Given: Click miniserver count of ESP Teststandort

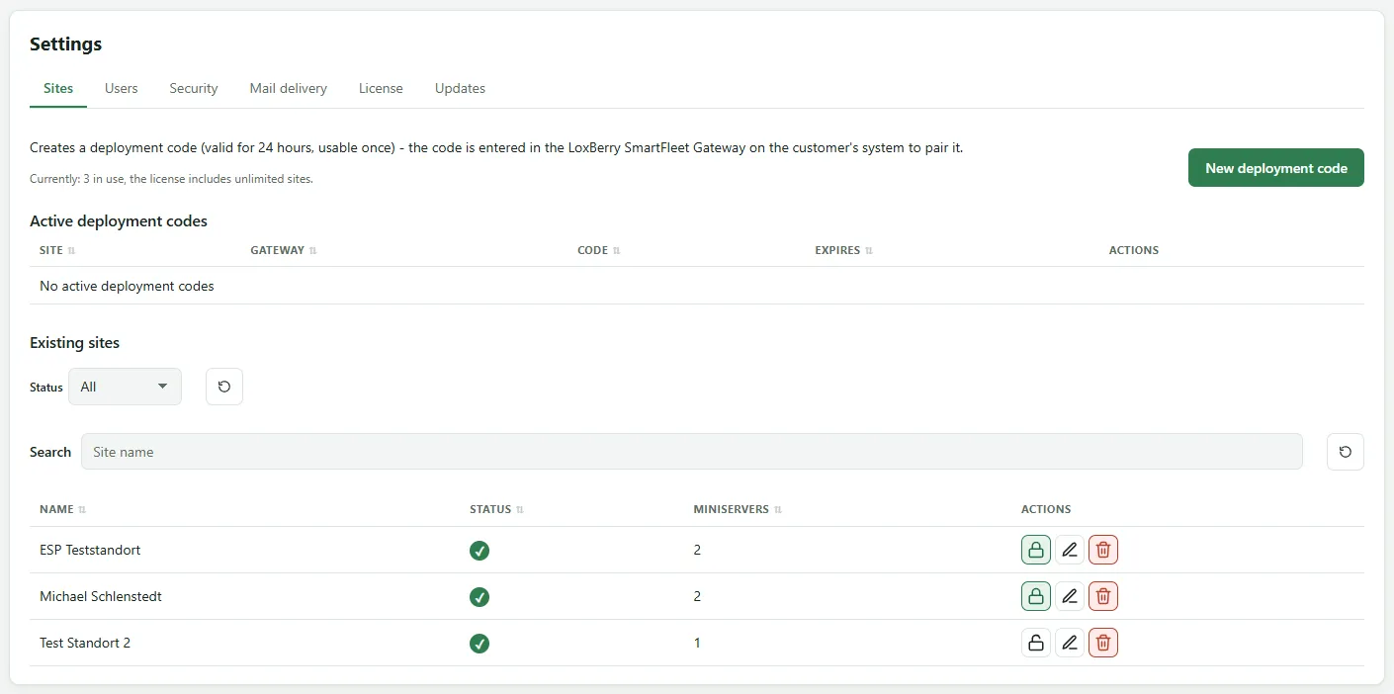Looking at the screenshot, I should tap(697, 550).
